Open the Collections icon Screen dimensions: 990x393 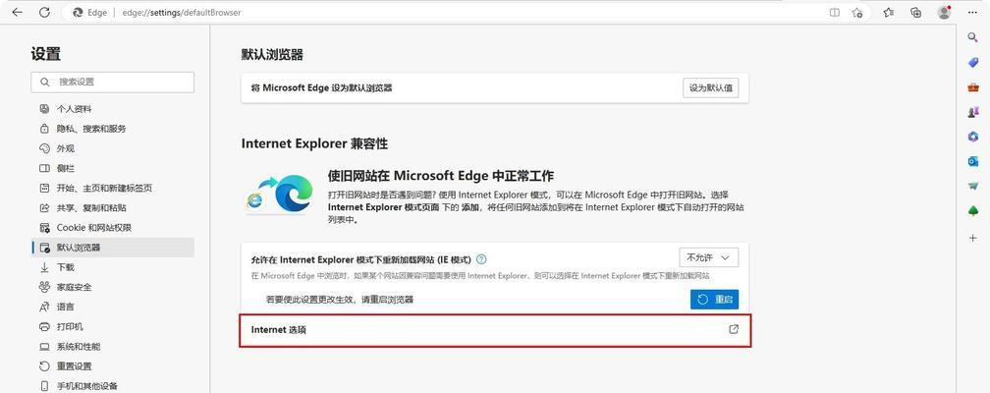tap(916, 12)
